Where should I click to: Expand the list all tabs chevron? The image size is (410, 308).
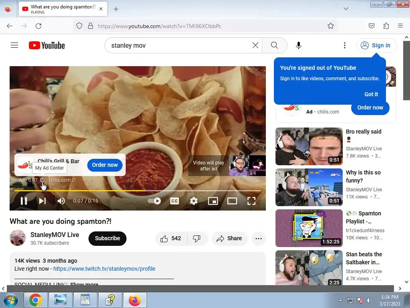[346, 9]
